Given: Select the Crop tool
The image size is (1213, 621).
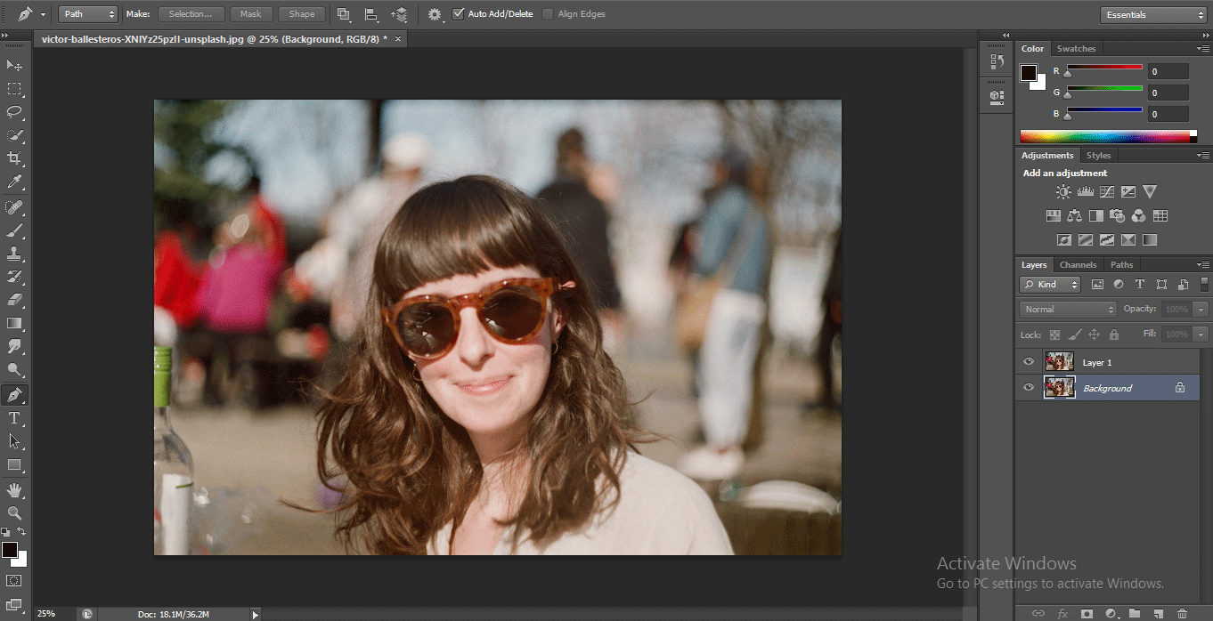Looking at the screenshot, I should 14,158.
